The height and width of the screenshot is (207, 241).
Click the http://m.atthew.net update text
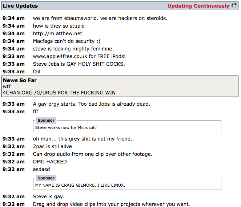click(x=58, y=33)
